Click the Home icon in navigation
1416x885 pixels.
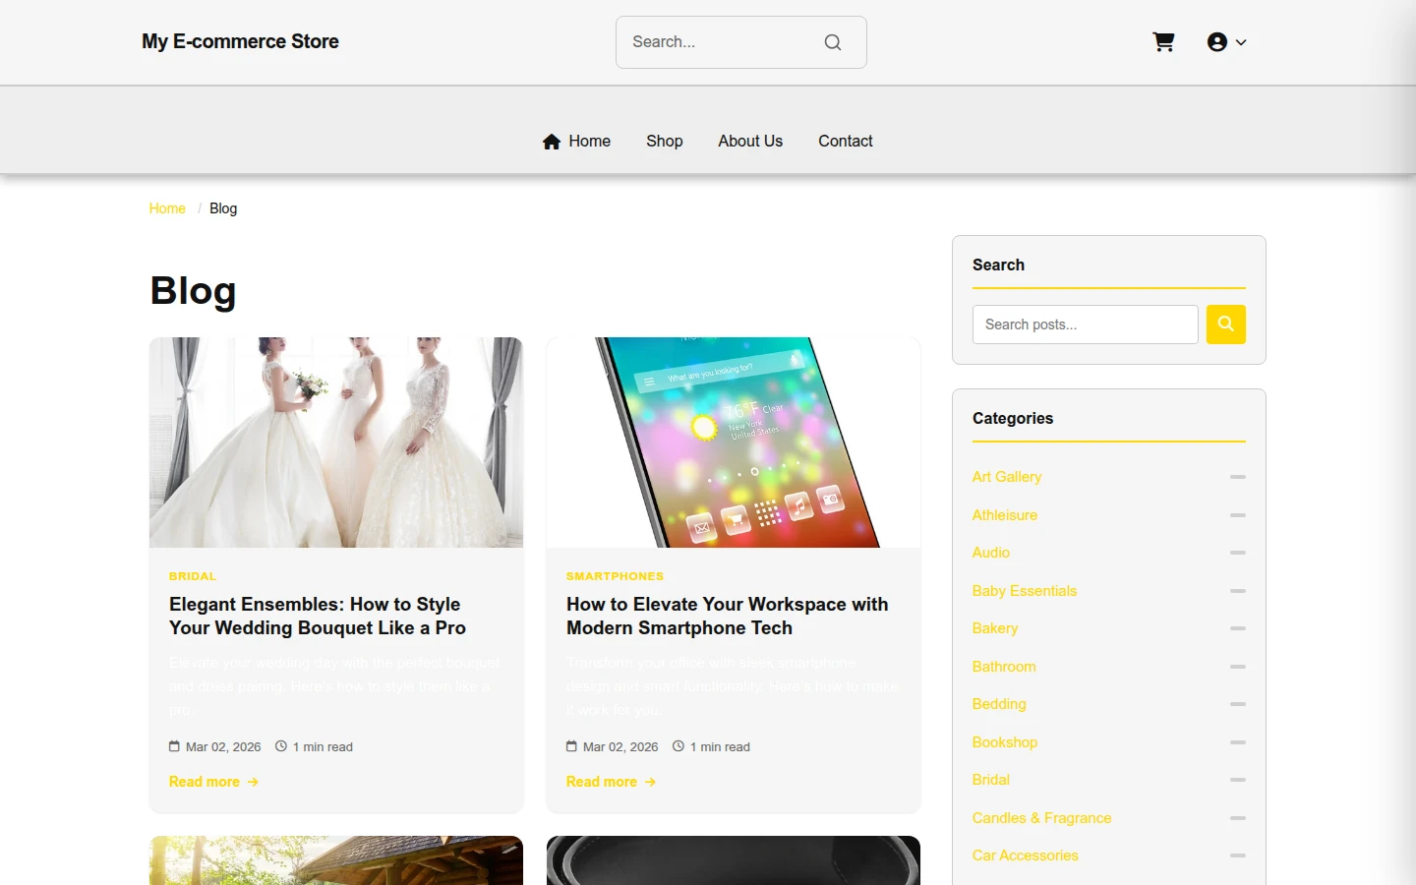(552, 142)
